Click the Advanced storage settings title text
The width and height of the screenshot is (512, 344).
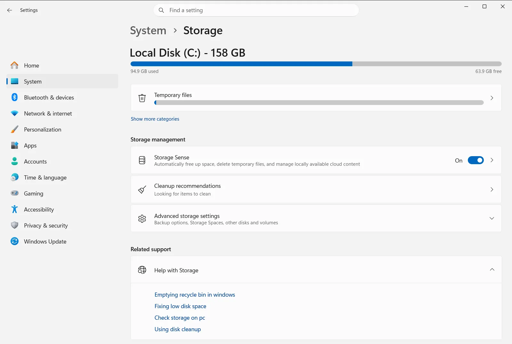pyautogui.click(x=187, y=216)
